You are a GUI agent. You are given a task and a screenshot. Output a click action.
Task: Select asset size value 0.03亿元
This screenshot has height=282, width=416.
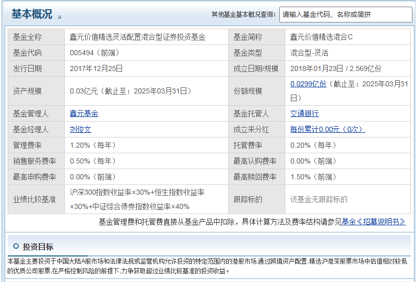pyautogui.click(x=84, y=91)
